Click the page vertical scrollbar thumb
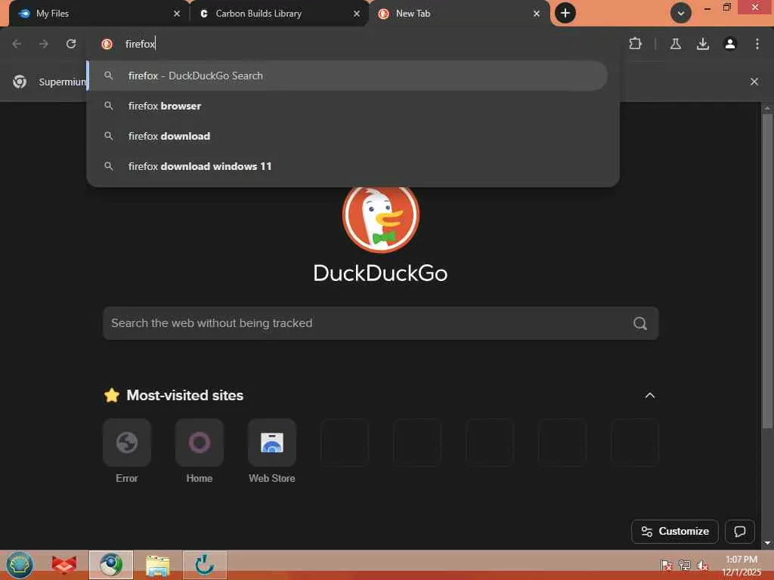The height and width of the screenshot is (580, 774). point(767,271)
